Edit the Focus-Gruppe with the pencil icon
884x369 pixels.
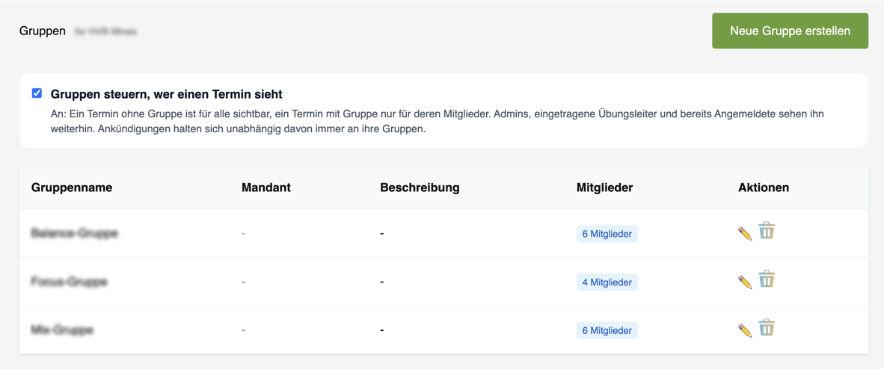click(745, 282)
